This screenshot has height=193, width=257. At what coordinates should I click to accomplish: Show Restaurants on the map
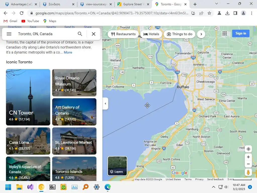(x=123, y=34)
